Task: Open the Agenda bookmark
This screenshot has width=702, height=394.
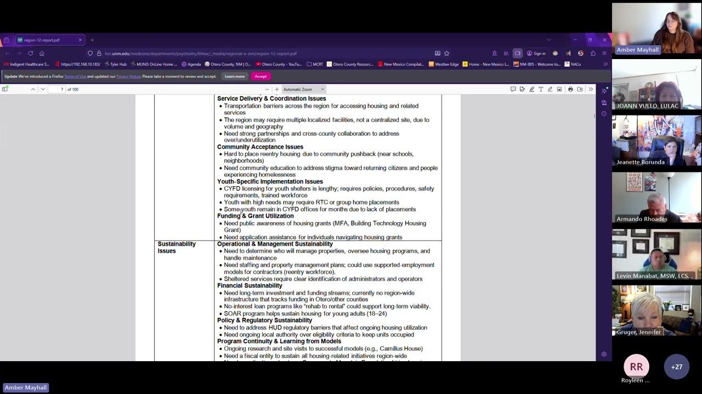Action: click(x=191, y=65)
